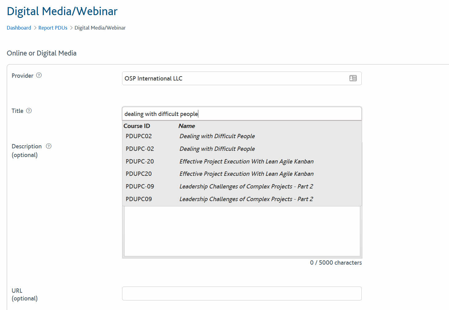Image resolution: width=449 pixels, height=310 pixels.
Task: Click the Title help question mark icon
Action: tap(29, 110)
